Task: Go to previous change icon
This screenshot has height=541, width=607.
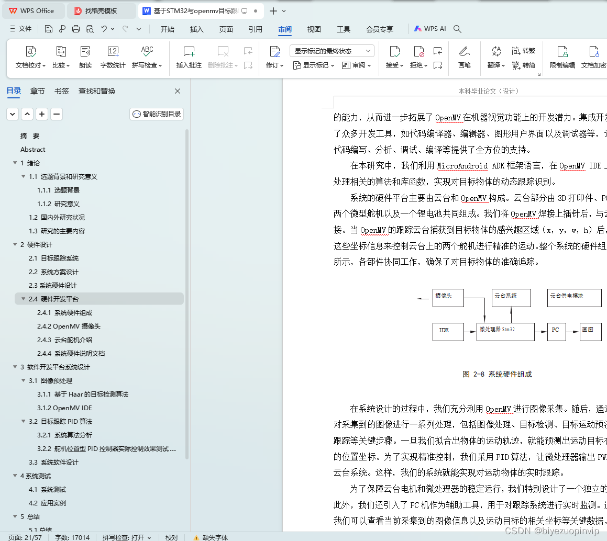Action: (438, 51)
